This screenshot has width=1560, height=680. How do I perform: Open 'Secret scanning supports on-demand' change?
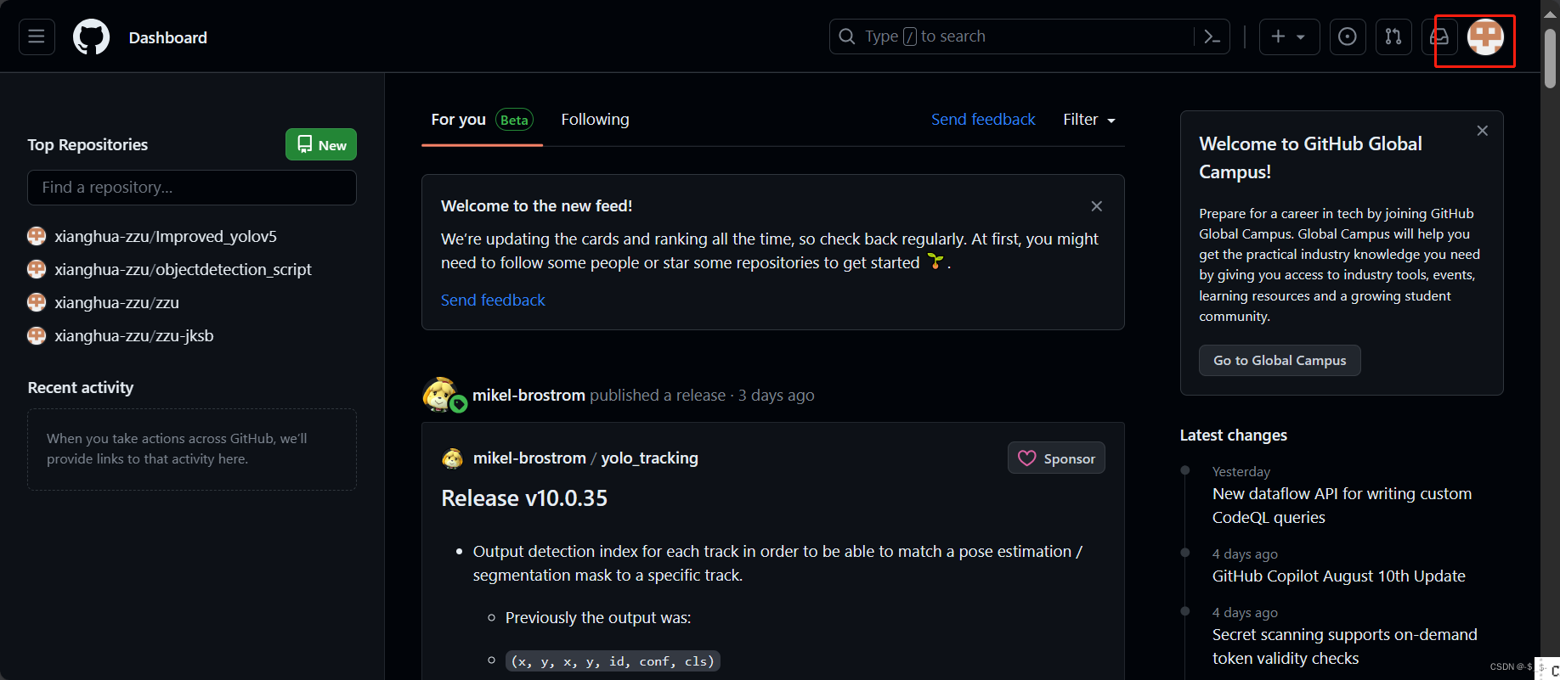pos(1344,646)
